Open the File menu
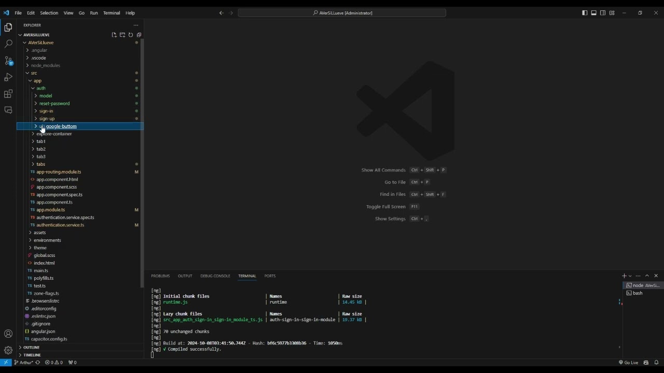 (18, 13)
